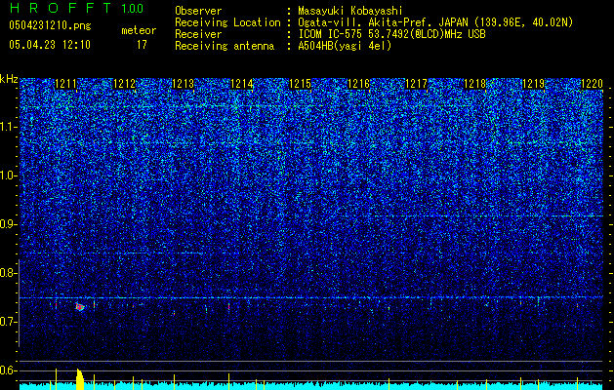Select the meteor count value 17
The height and width of the screenshot is (390, 614).
point(142,45)
